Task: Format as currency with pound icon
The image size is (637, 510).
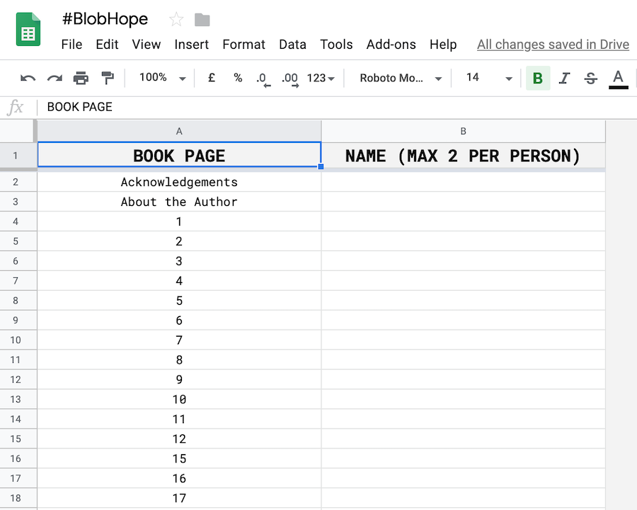Action: [x=212, y=78]
